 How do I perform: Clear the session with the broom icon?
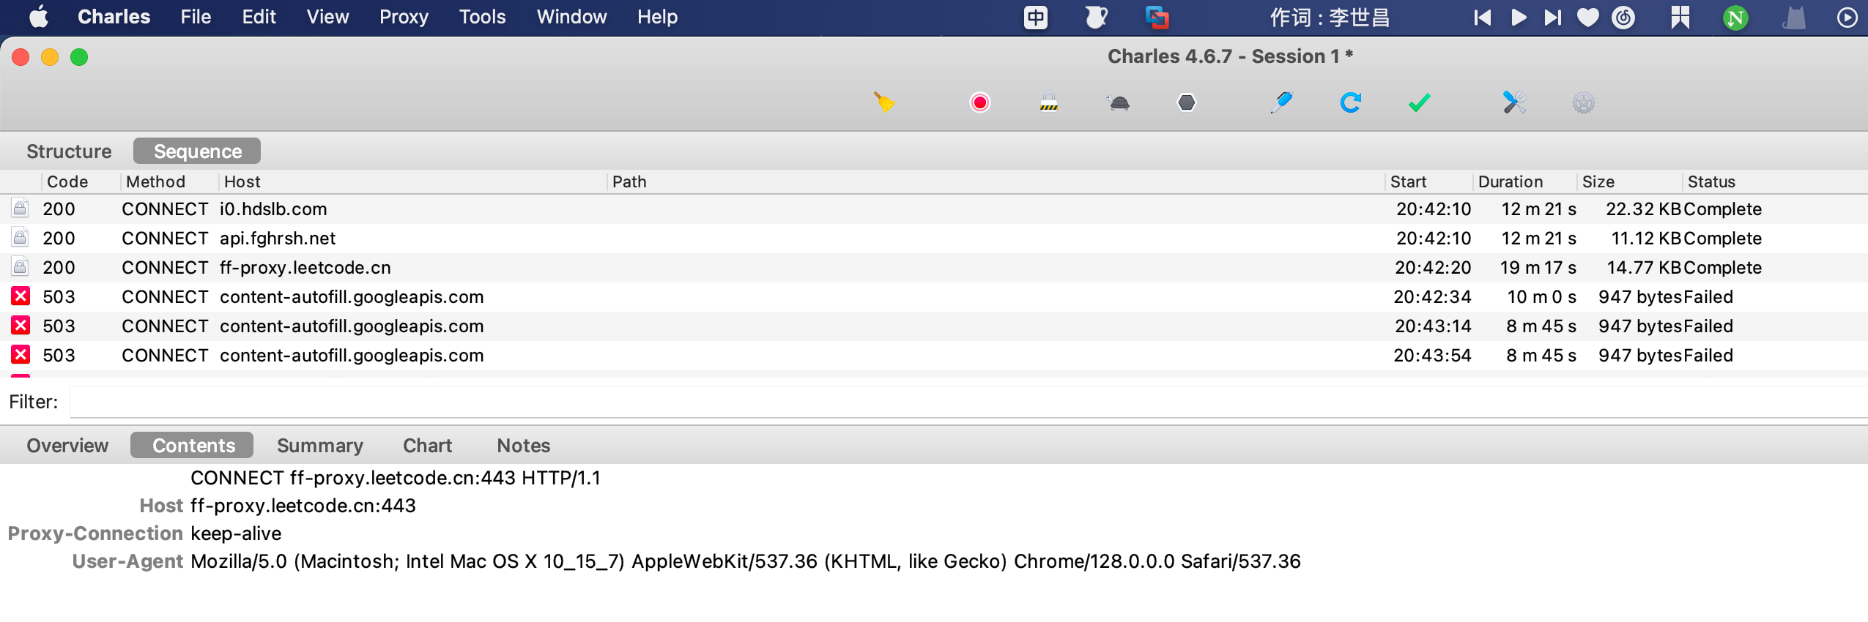[884, 102]
